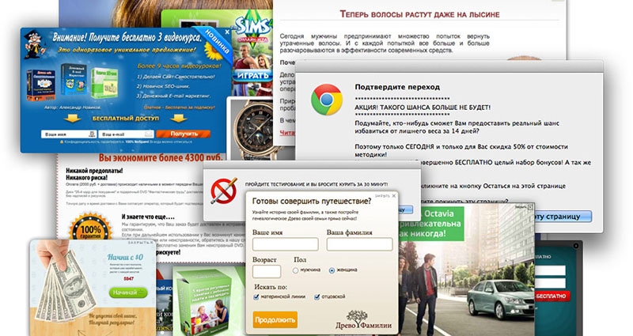Click the Ваше имя field in blue popup

pos(69,134)
